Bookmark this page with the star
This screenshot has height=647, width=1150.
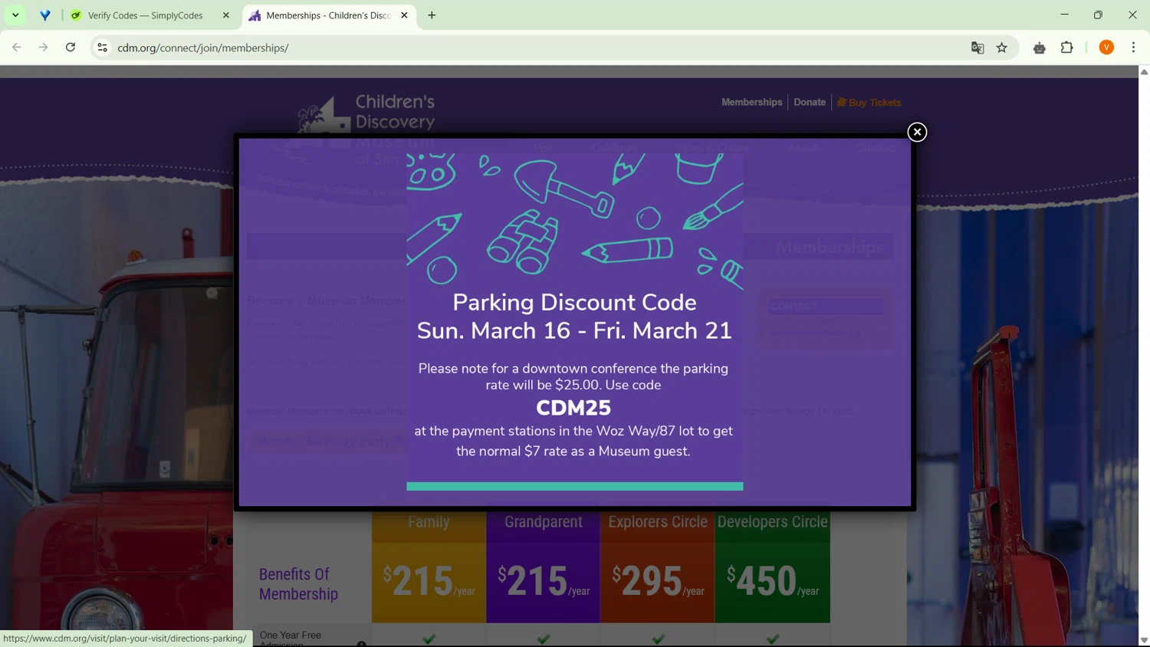coord(1002,48)
